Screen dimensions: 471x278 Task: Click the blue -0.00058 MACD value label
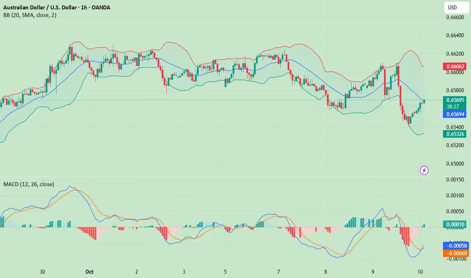point(455,246)
